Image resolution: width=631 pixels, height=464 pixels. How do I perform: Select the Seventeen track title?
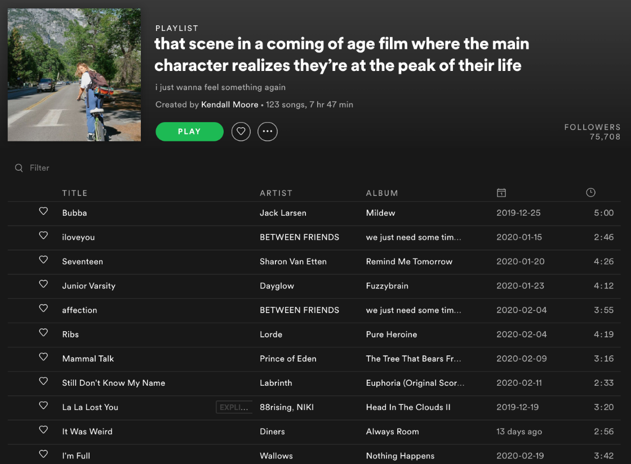click(82, 261)
